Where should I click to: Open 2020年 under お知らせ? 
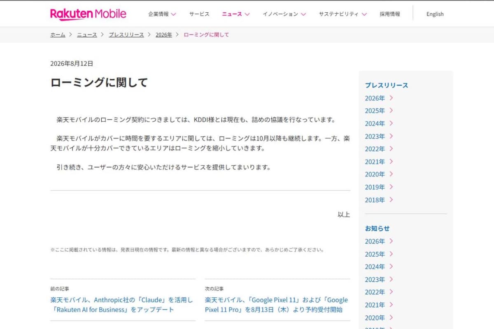[379, 318]
